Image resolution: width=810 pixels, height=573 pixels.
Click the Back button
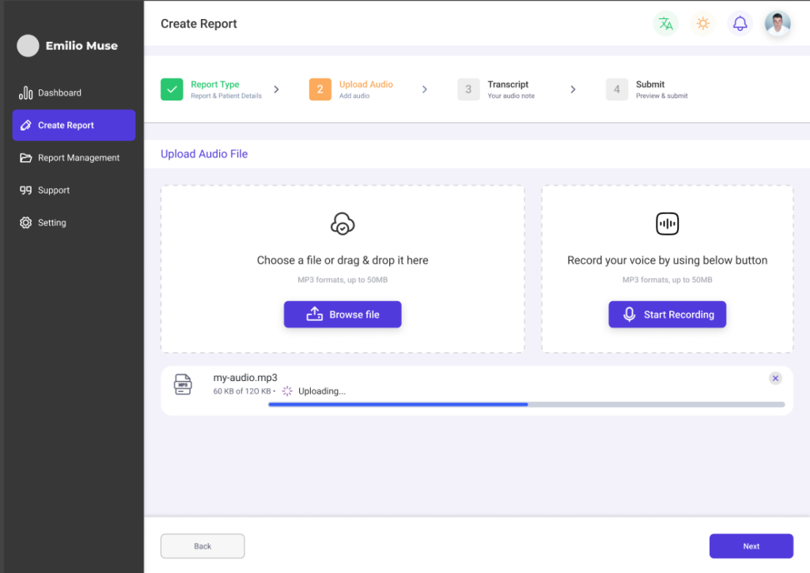pyautogui.click(x=202, y=546)
